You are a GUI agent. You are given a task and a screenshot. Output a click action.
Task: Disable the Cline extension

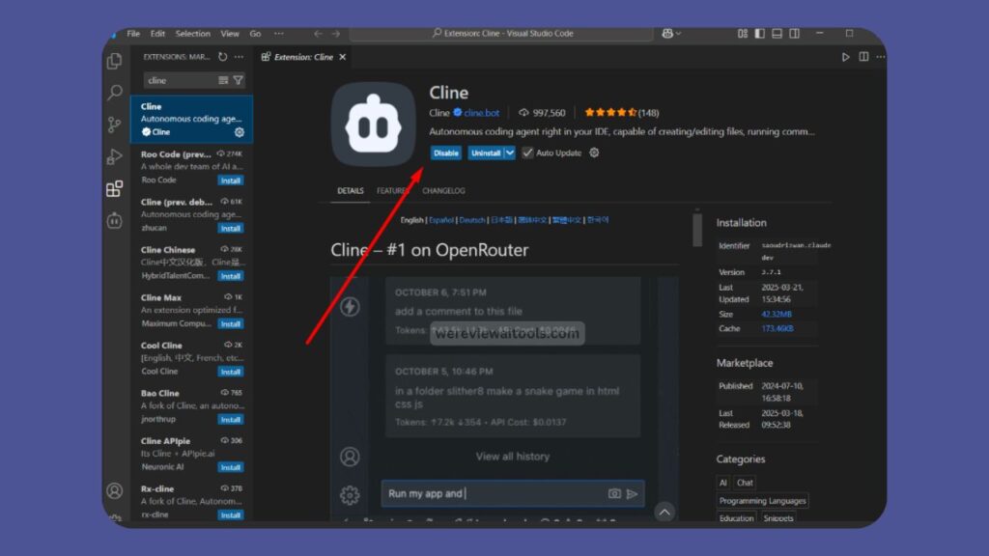[446, 153]
